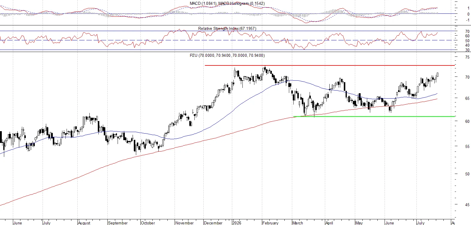Click the Relative Strength Index title label

(227, 28)
